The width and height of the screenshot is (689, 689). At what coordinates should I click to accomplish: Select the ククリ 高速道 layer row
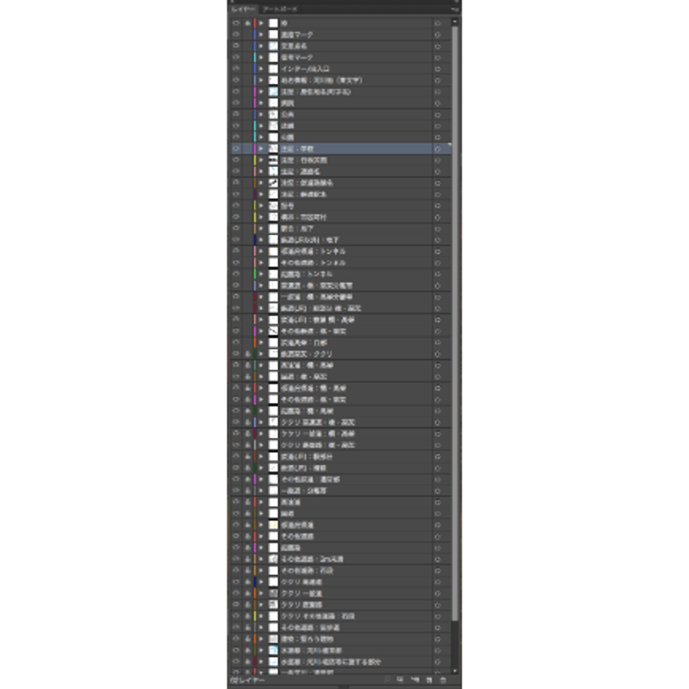(x=341, y=582)
